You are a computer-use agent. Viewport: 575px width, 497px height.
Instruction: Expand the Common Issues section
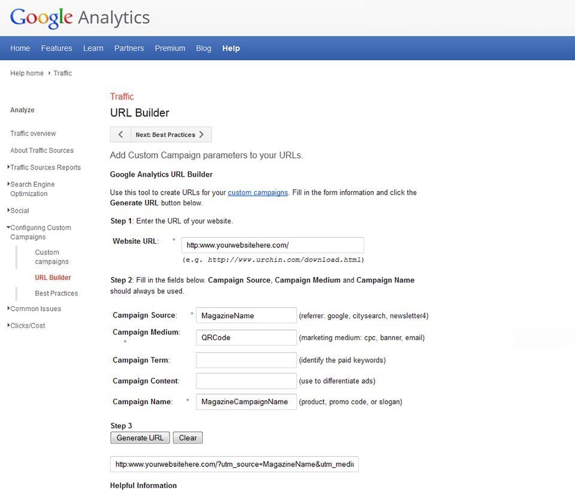pos(35,308)
